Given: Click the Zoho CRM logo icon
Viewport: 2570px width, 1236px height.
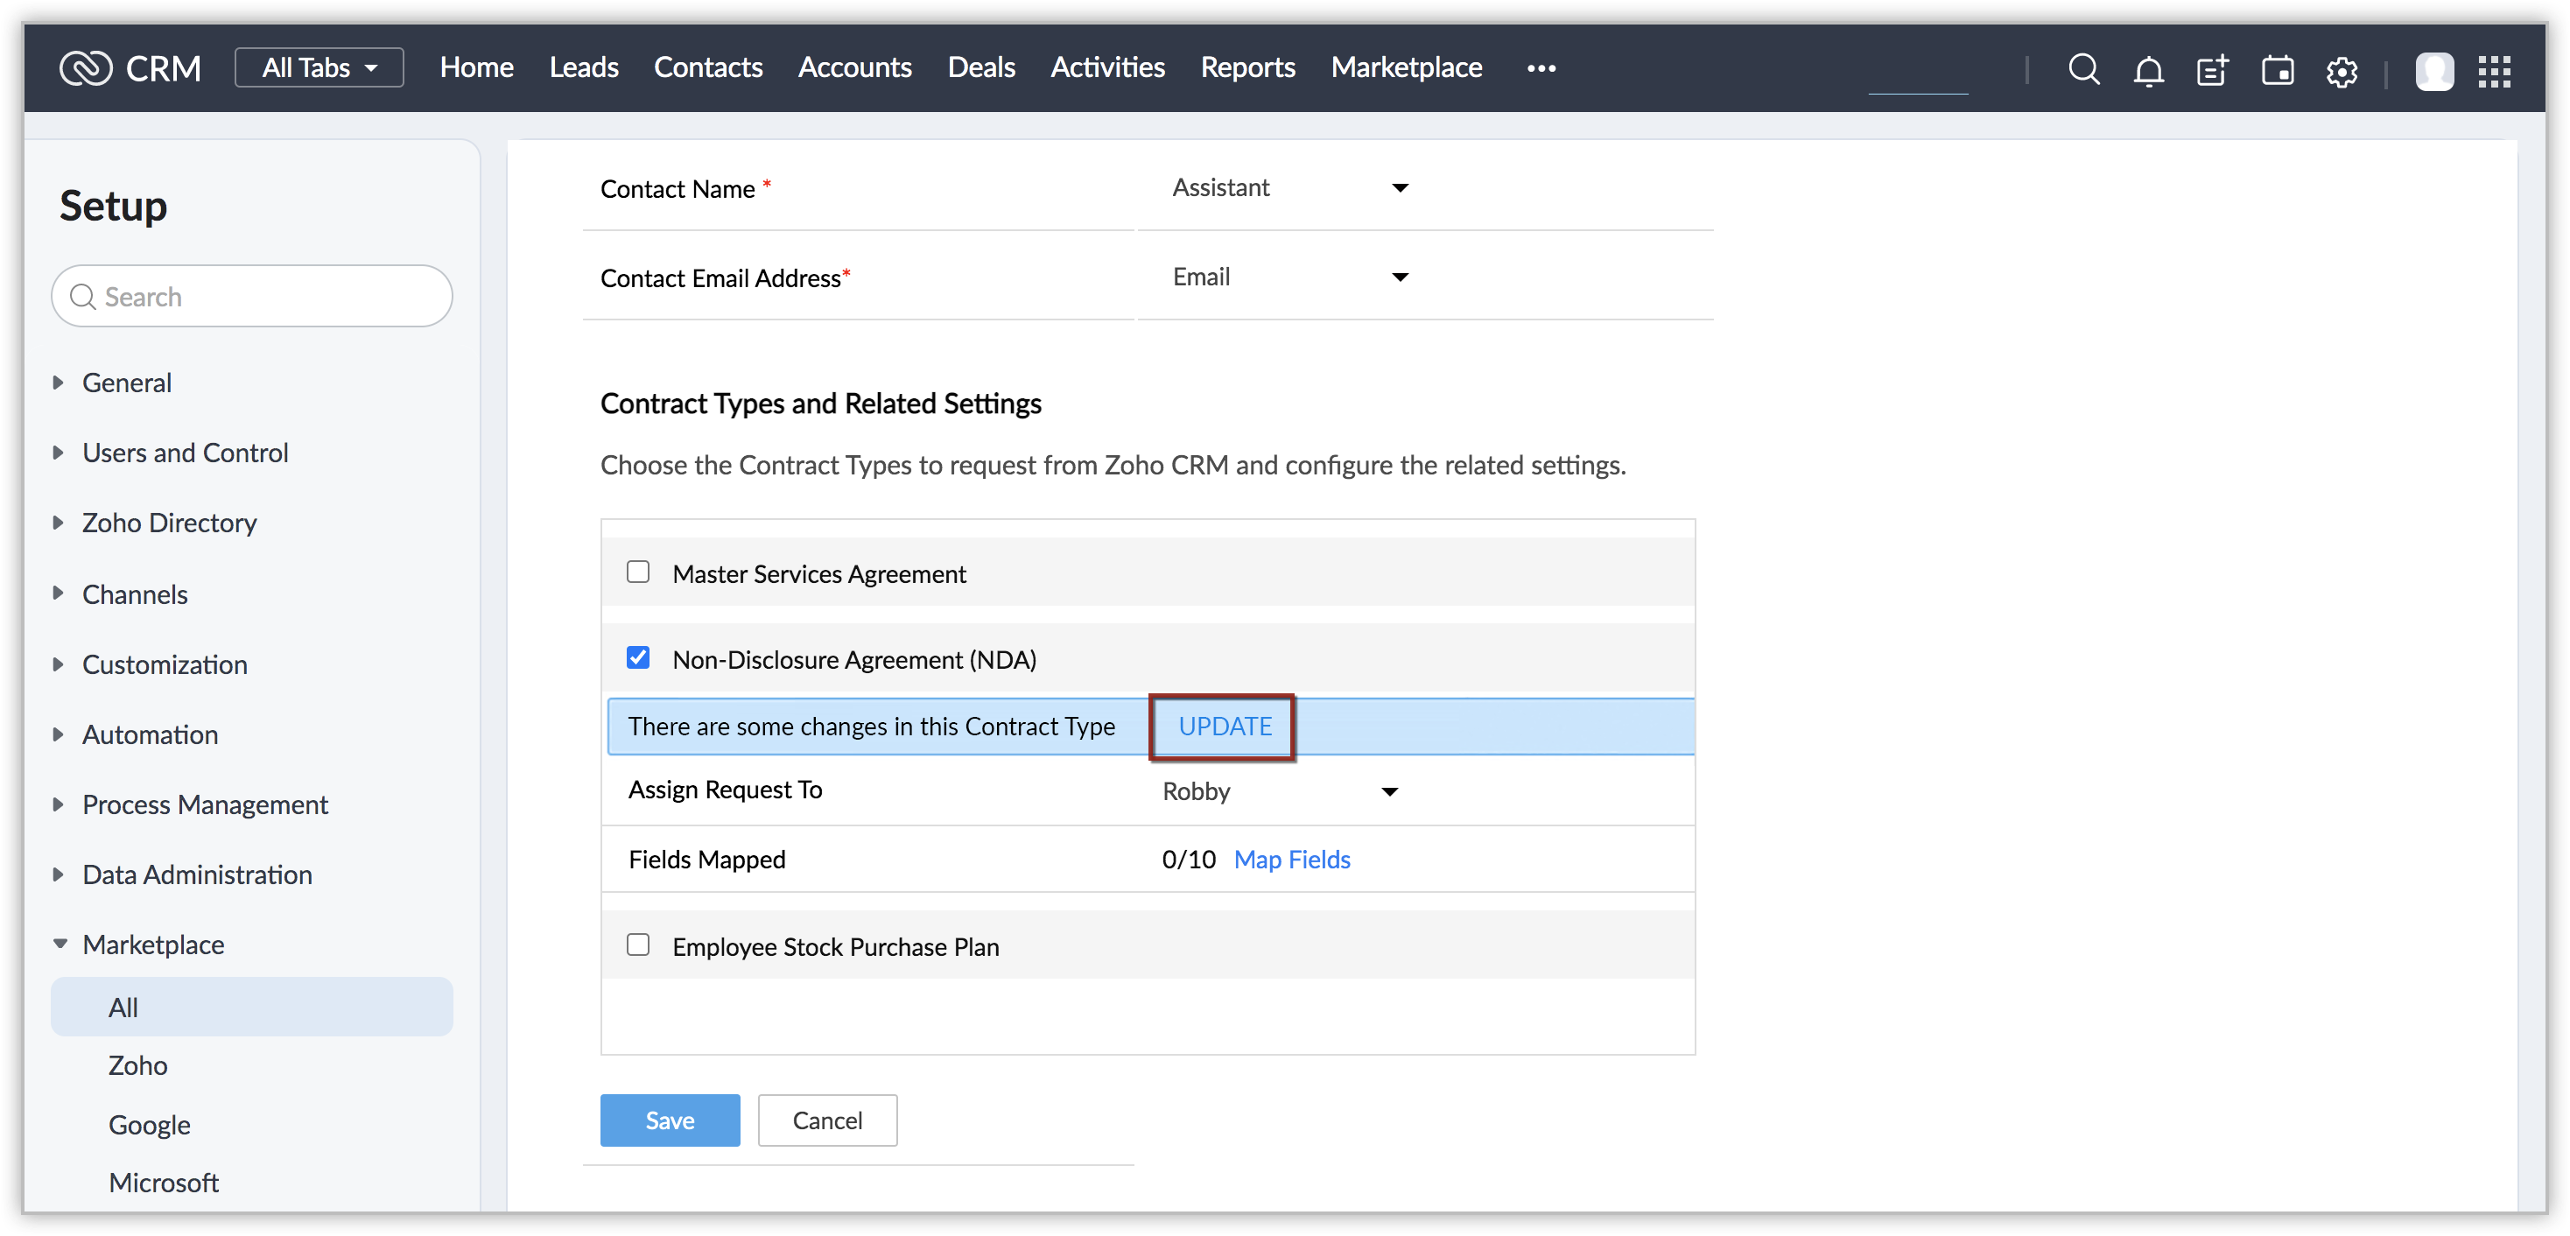Looking at the screenshot, I should pos(86,67).
